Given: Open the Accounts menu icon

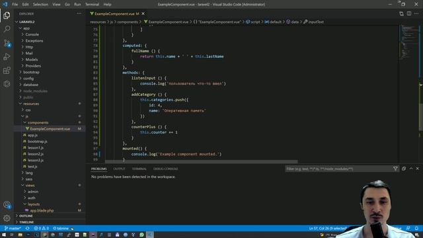Looking at the screenshot, I should 7,205.
